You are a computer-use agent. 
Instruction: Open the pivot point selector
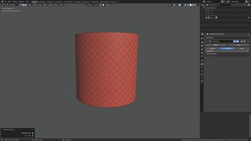97,5
